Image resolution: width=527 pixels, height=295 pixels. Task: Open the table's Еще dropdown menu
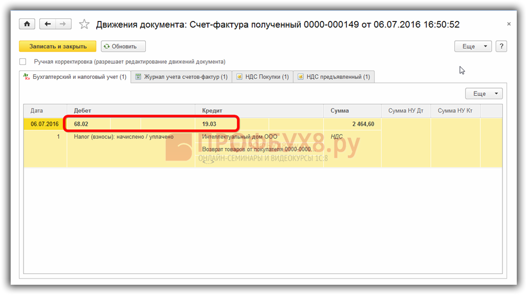point(484,94)
